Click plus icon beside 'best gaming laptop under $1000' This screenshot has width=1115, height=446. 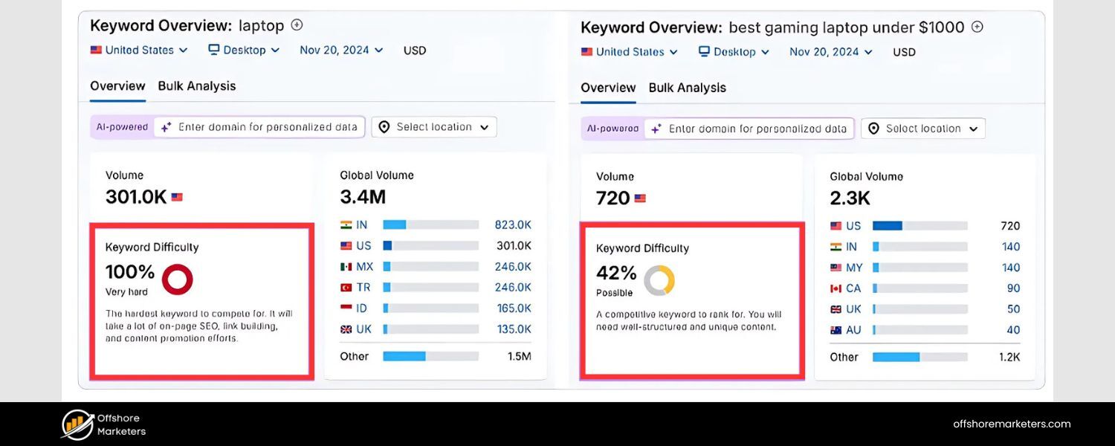(977, 27)
